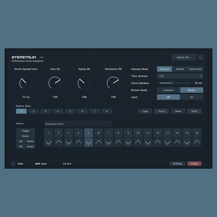Click the Downbeat Drive pattern name field
This screenshot has width=217, height=217.
tap(78, 124)
